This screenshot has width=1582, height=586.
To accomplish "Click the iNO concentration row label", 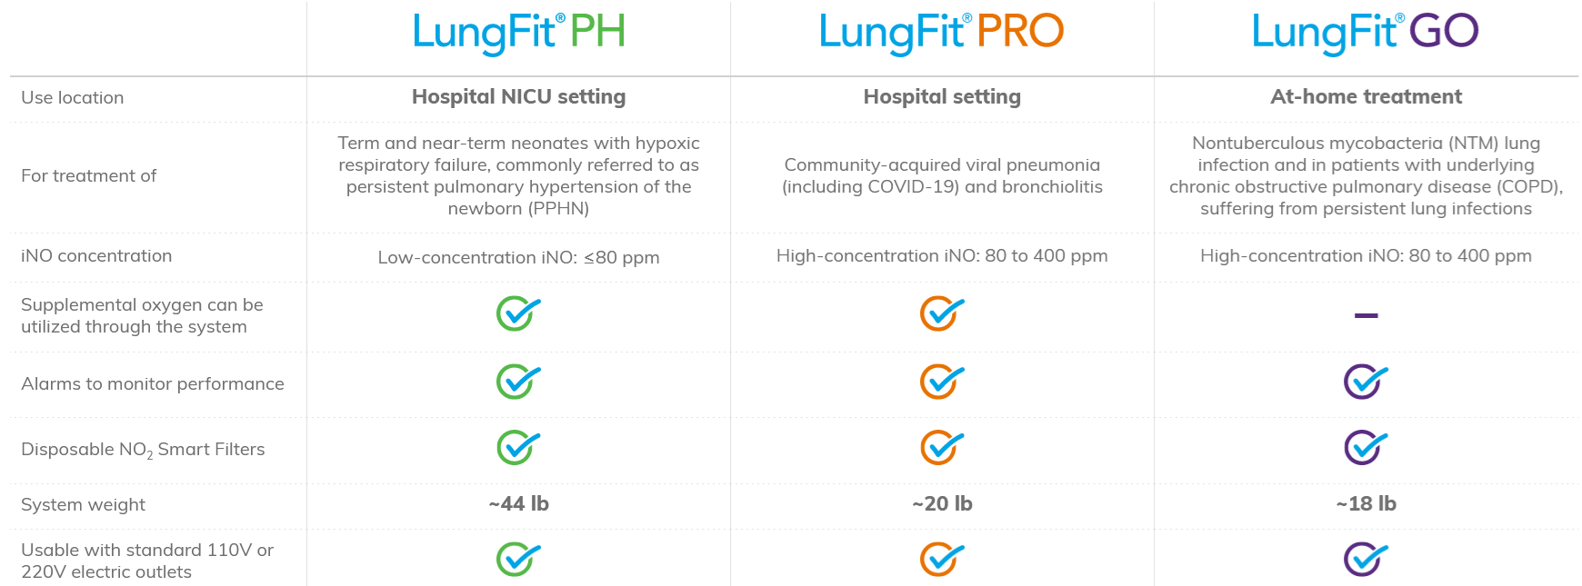I will pyautogui.click(x=96, y=255).
